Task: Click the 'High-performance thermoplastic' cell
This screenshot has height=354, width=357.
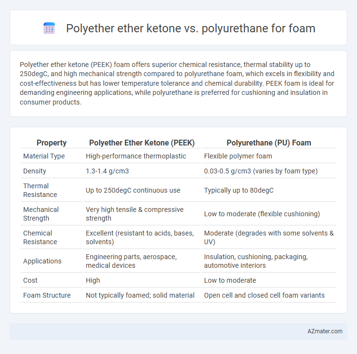Action: pos(136,156)
